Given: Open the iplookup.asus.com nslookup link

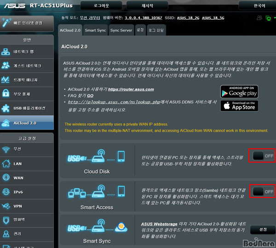Looking at the screenshot, I should pyautogui.click(x=114, y=102).
